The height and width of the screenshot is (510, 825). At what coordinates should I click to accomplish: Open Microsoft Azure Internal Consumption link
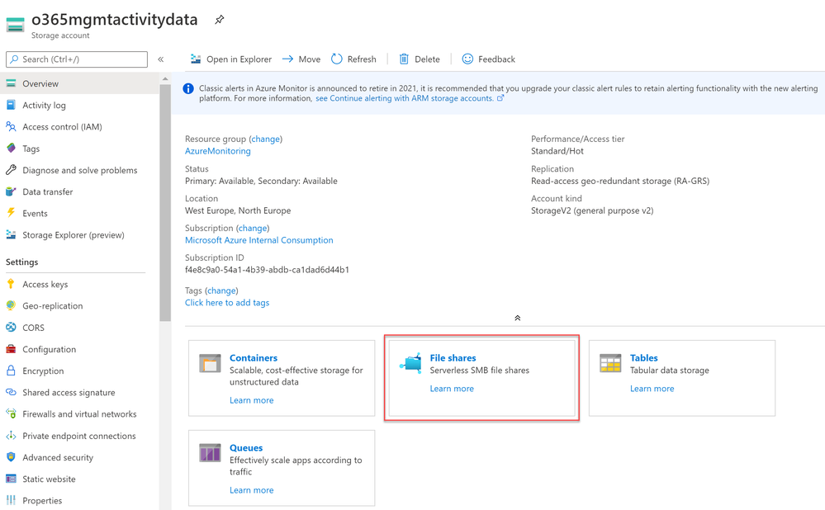[258, 240]
